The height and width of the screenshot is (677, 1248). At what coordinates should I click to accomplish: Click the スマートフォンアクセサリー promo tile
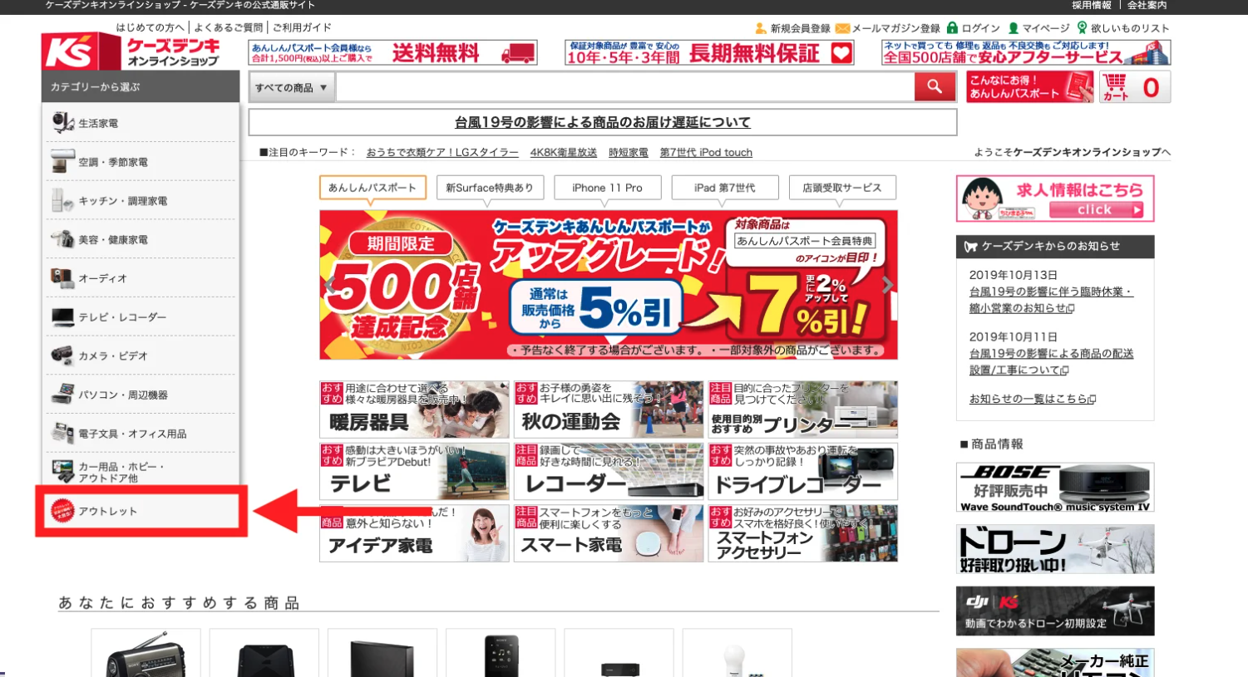(x=802, y=533)
